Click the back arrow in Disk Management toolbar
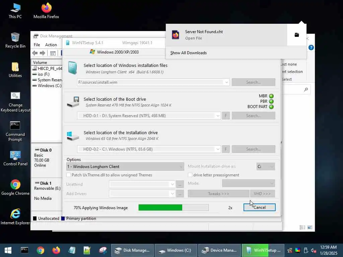 pos(35,53)
